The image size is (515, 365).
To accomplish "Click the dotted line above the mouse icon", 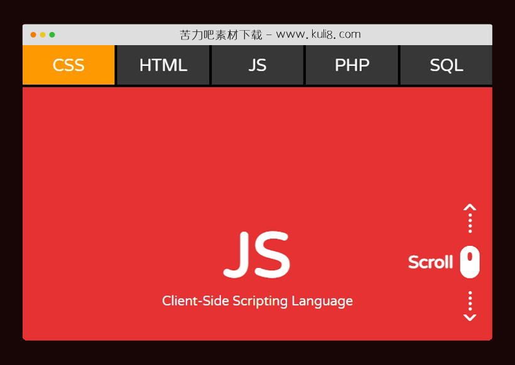I will tap(469, 223).
